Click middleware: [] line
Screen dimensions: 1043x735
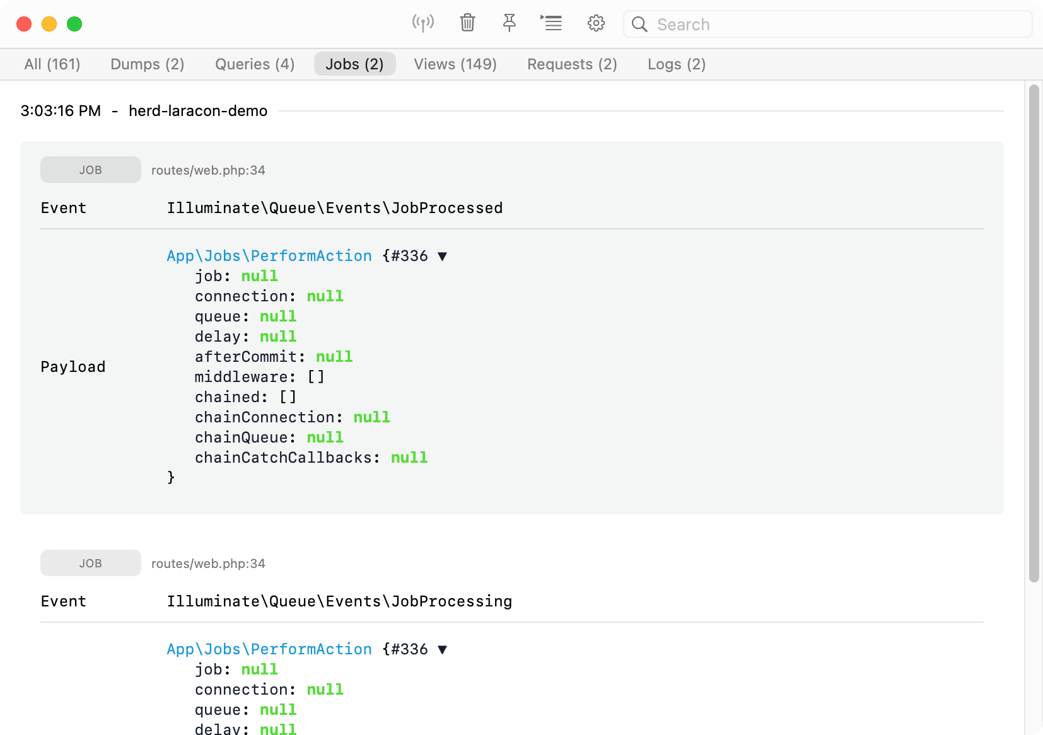pyautogui.click(x=260, y=377)
